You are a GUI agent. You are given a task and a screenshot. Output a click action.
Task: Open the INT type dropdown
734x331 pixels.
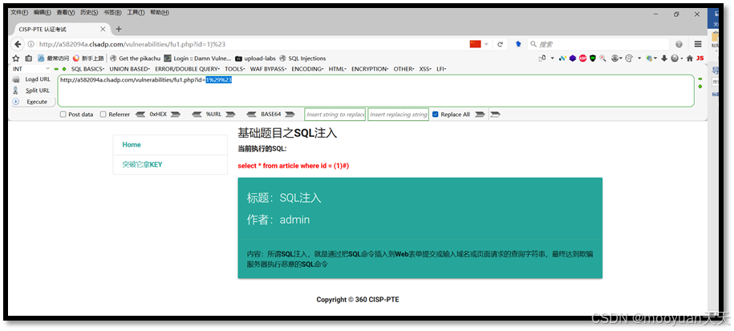31,69
